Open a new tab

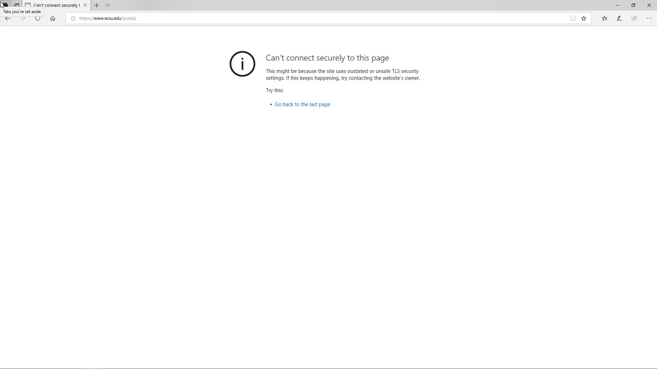coord(97,5)
